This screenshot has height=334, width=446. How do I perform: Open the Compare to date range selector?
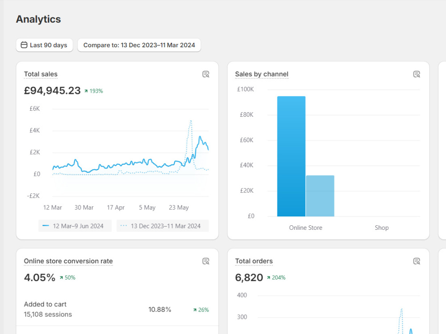[x=139, y=45]
